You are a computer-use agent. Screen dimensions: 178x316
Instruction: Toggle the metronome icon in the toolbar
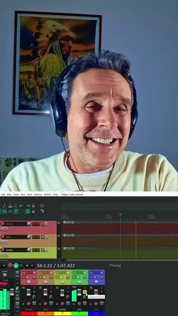33,206
